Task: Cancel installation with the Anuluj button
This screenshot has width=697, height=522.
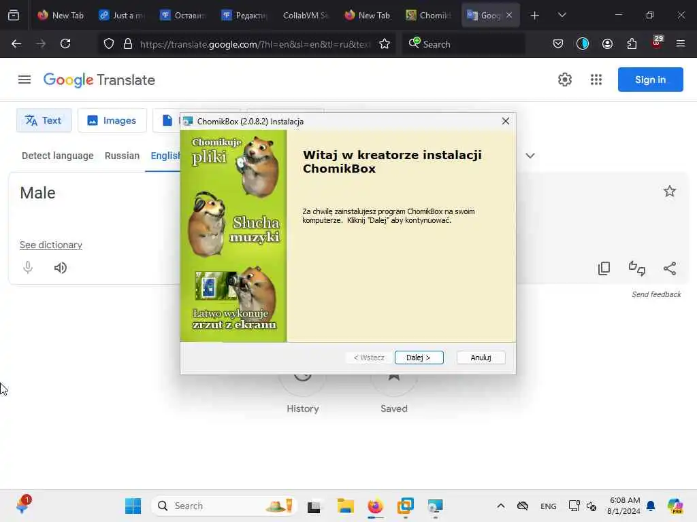Action: pos(481,358)
